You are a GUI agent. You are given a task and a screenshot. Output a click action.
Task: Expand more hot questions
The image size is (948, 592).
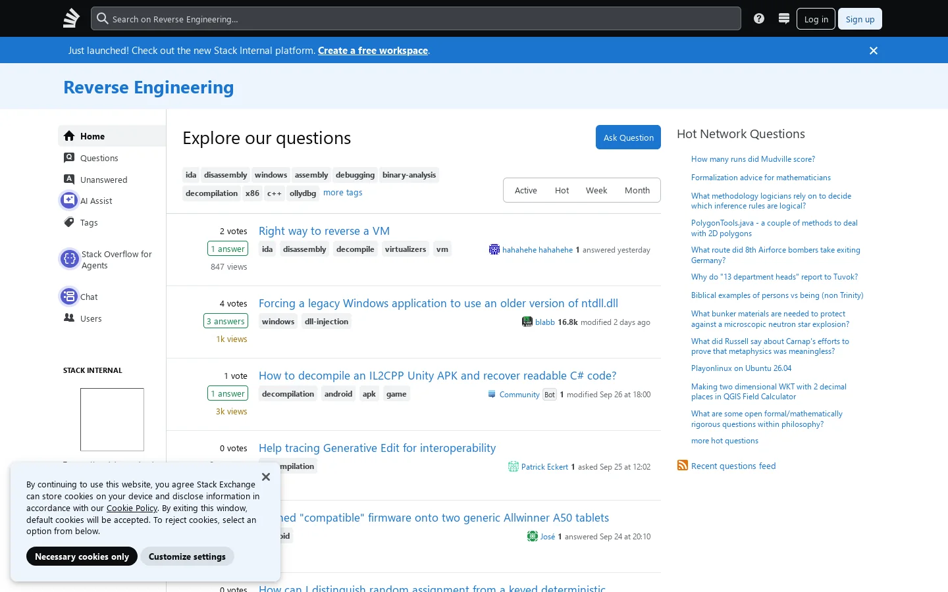(x=725, y=441)
